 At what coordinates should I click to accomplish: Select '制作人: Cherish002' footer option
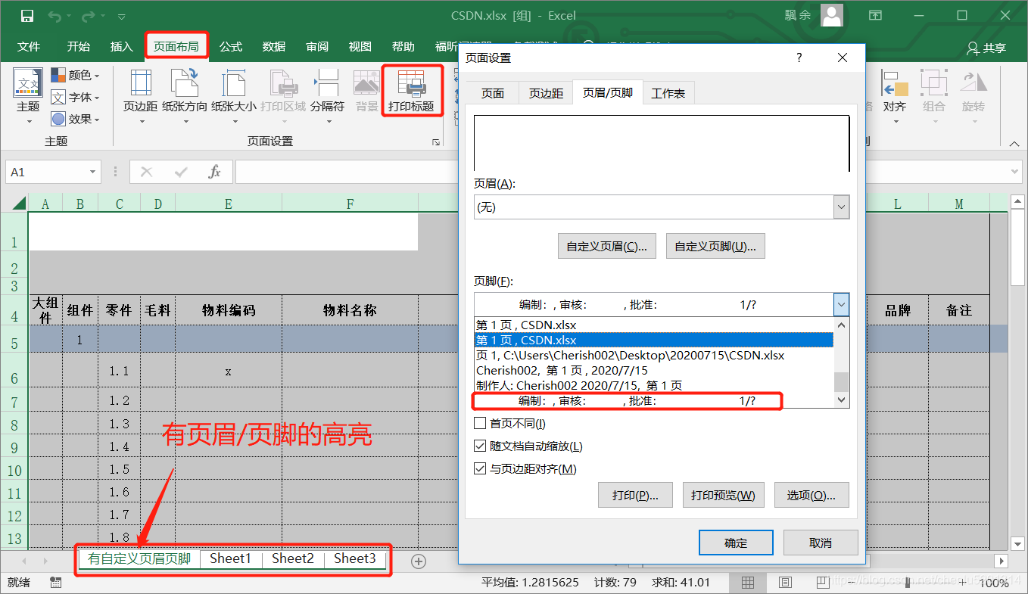pyautogui.click(x=654, y=385)
